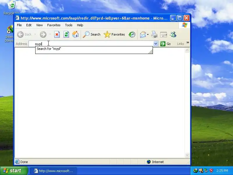Click the Links toolbar label
Viewport: 233px width, 175px height.
[x=180, y=44]
